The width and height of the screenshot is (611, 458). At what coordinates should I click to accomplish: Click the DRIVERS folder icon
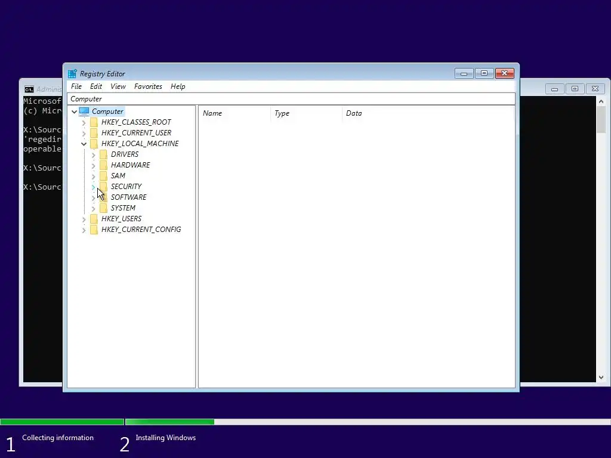[x=103, y=154]
